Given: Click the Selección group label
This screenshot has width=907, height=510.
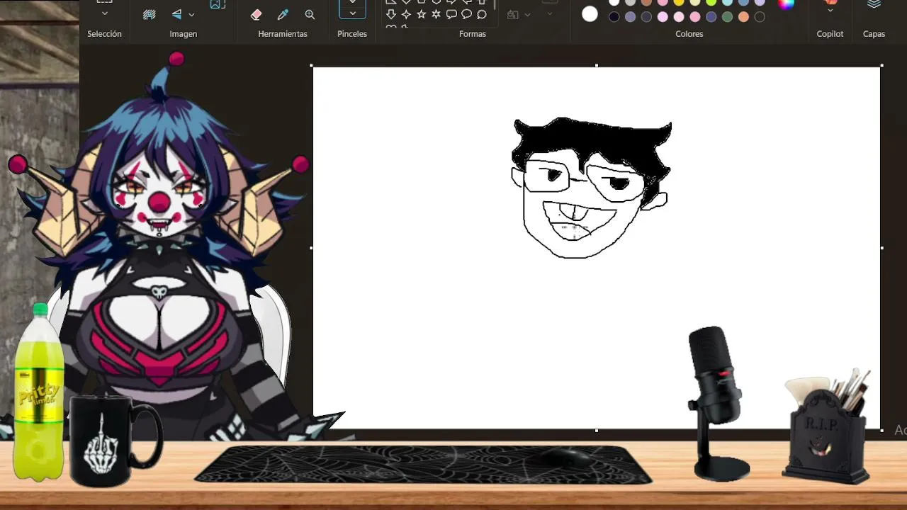Looking at the screenshot, I should coord(104,34).
